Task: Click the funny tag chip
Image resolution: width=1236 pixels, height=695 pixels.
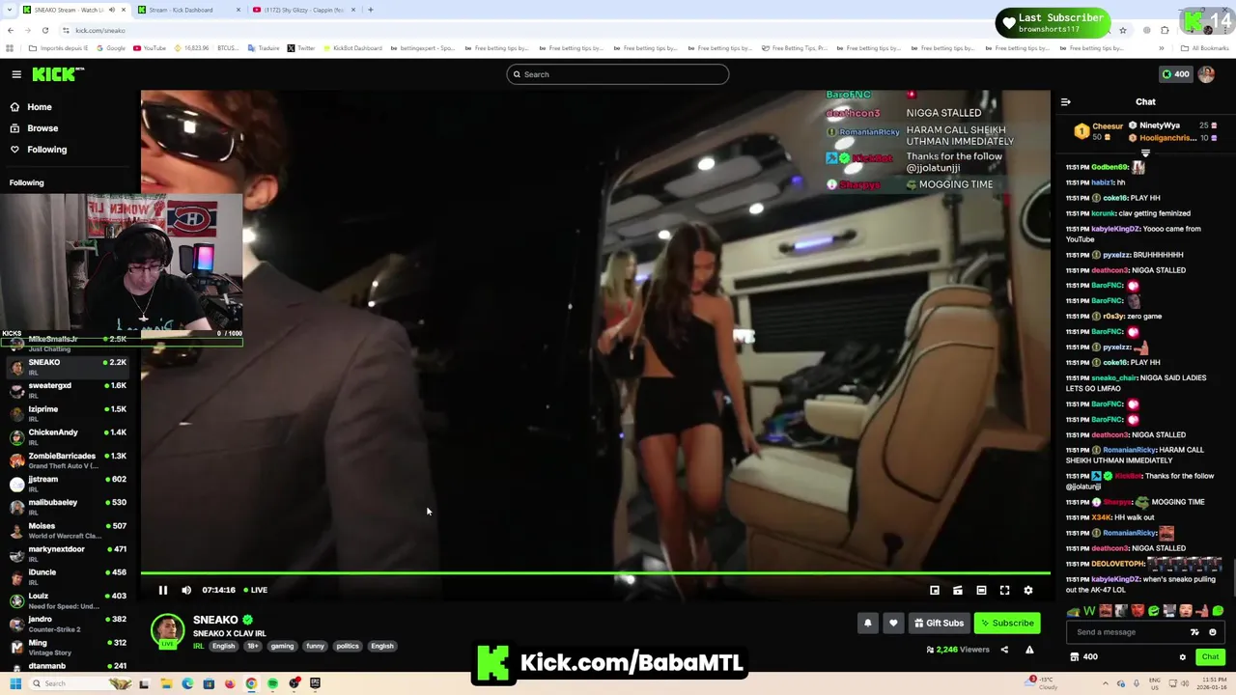Action: (x=316, y=646)
